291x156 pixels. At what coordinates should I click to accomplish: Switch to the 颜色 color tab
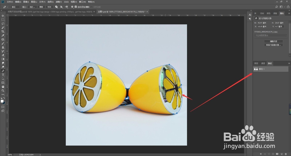pos(269,13)
